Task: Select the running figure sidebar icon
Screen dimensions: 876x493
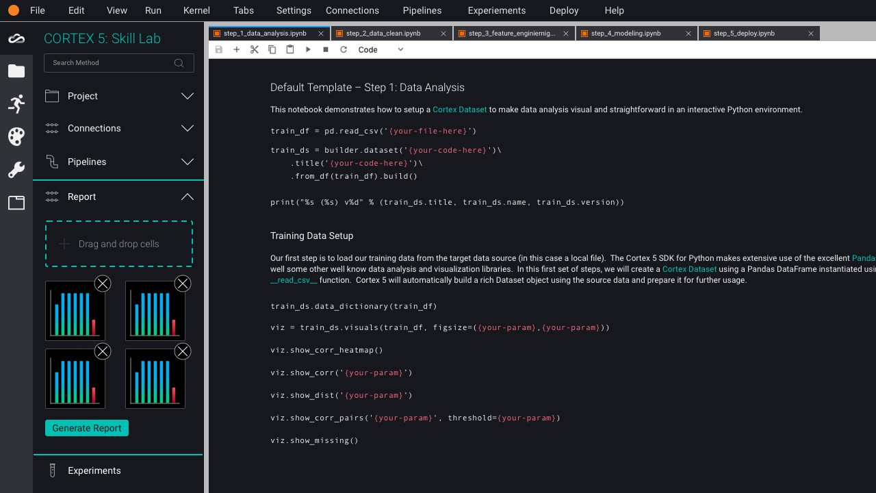Action: pos(16,104)
